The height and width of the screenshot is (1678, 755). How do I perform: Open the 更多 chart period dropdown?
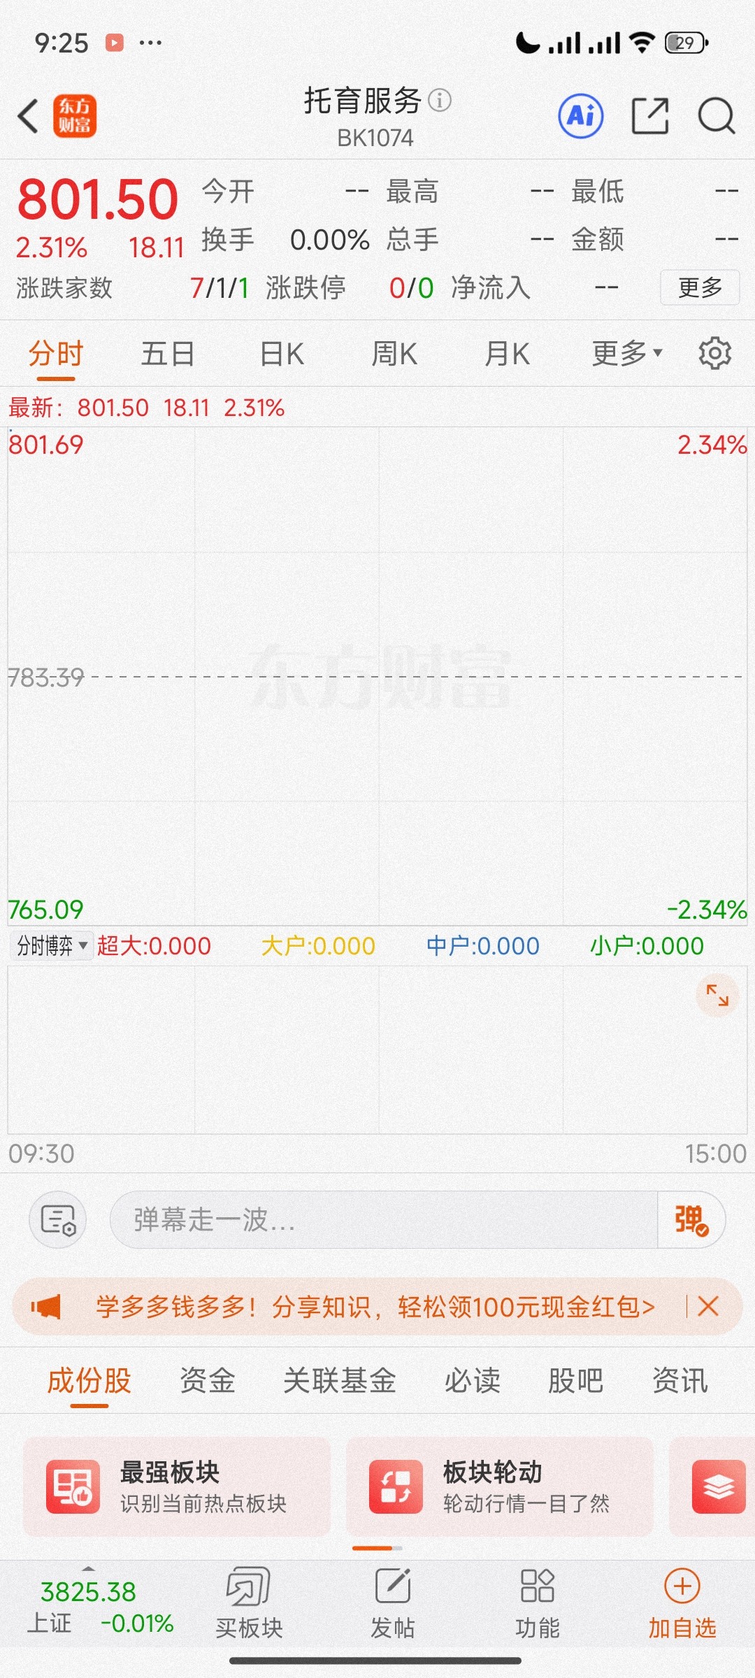[x=627, y=353]
